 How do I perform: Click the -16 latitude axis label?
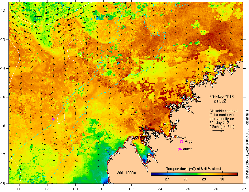(x=3, y=126)
